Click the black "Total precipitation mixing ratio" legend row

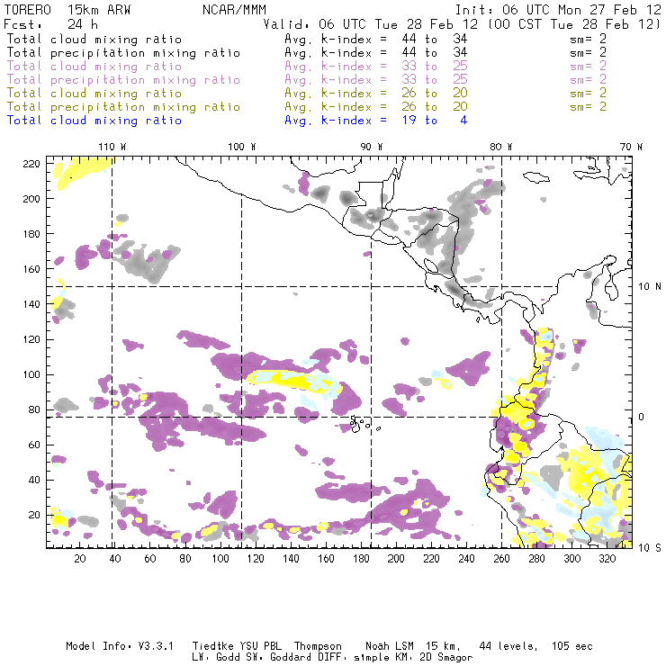[x=306, y=53]
